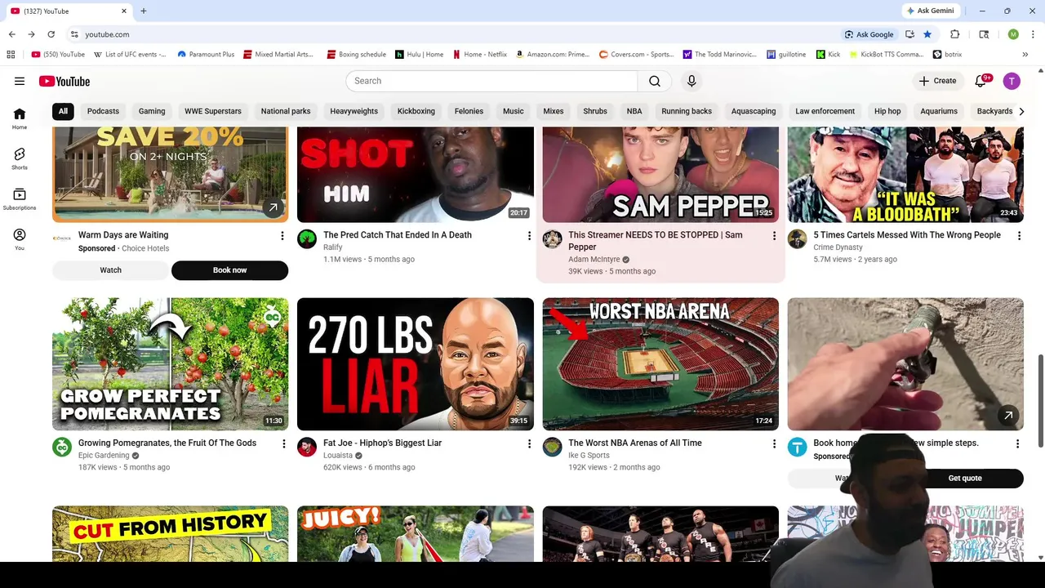Open the You section in sidebar
Screen dimensions: 1045x588
20,238
